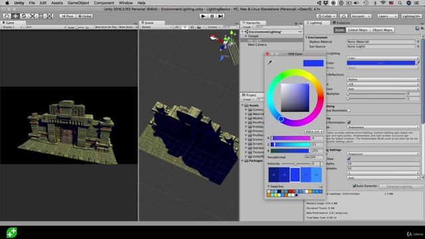This screenshot has width=425, height=239.
Task: Toggle Maximize On Play in Game view
Action: click(106, 27)
